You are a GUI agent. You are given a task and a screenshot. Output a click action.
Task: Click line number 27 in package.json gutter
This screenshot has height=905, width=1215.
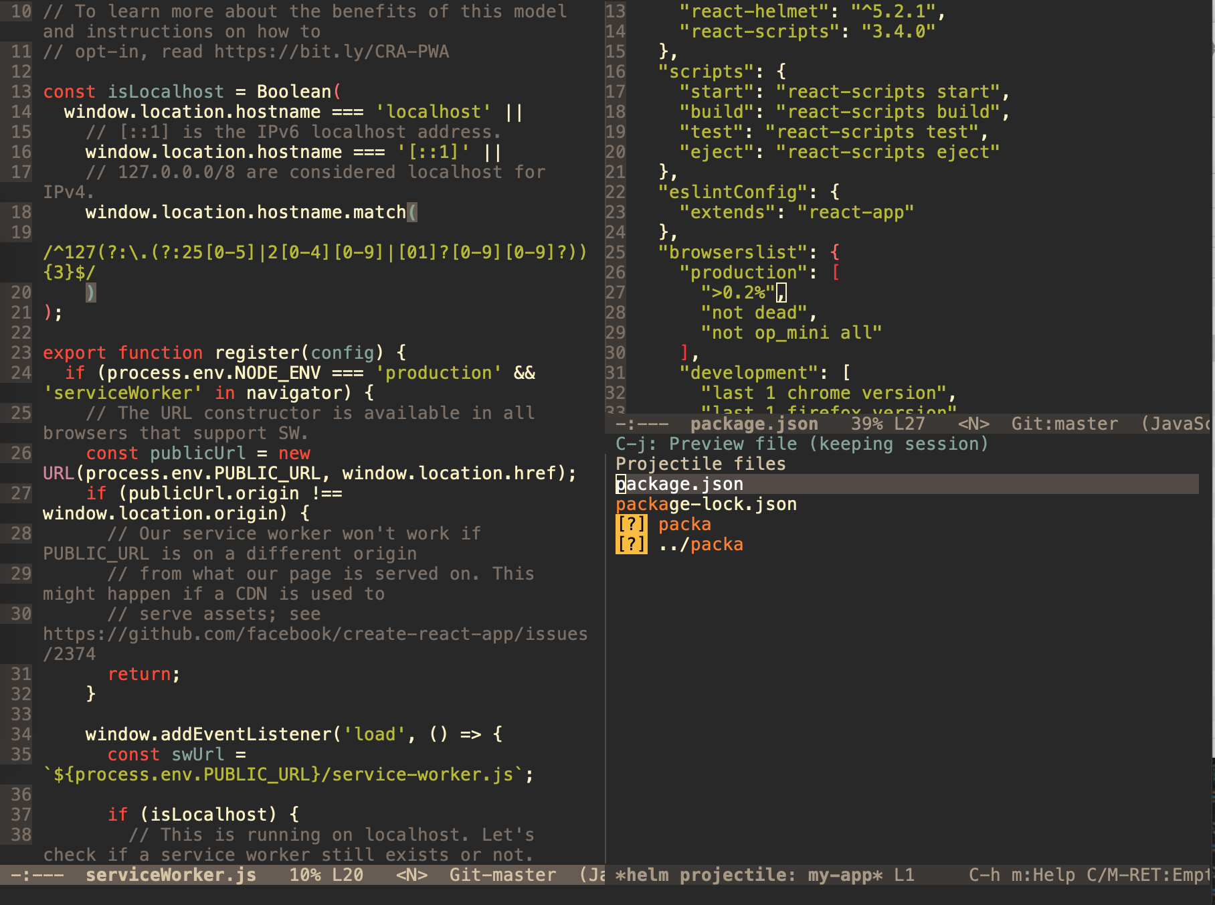point(615,293)
